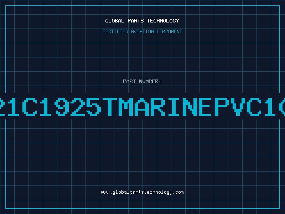The image size is (285, 214).
Task: Click the PART NUMBER: label
Action: coord(142,81)
